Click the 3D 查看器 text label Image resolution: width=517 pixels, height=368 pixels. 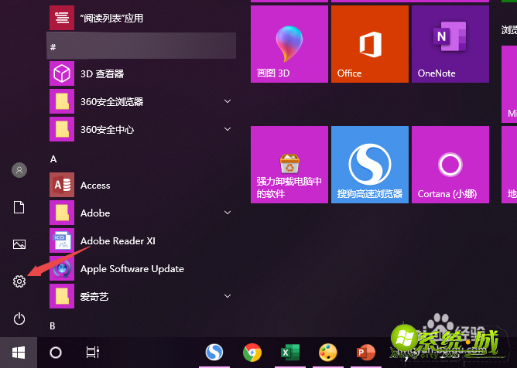(x=102, y=73)
